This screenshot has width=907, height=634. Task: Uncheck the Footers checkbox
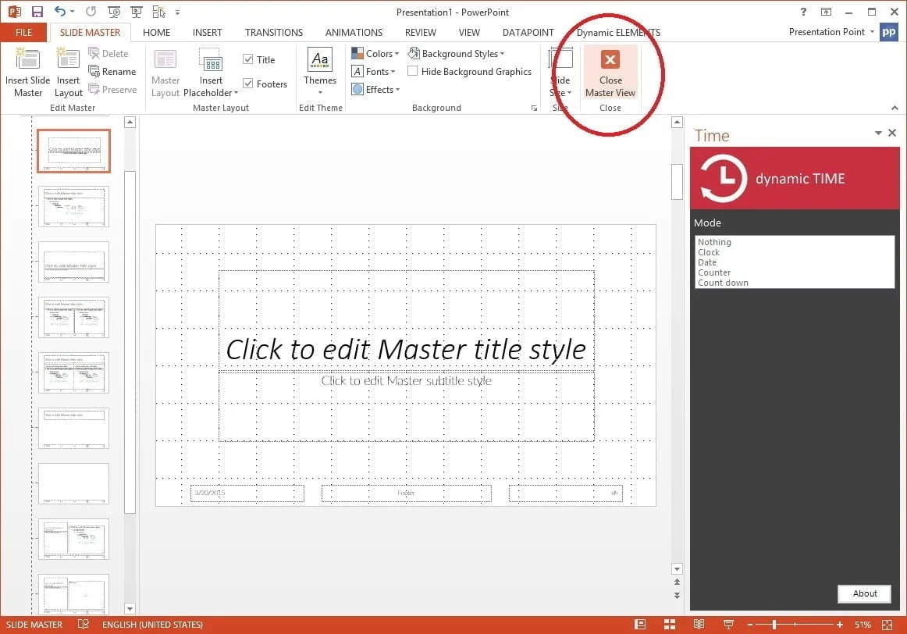[248, 84]
